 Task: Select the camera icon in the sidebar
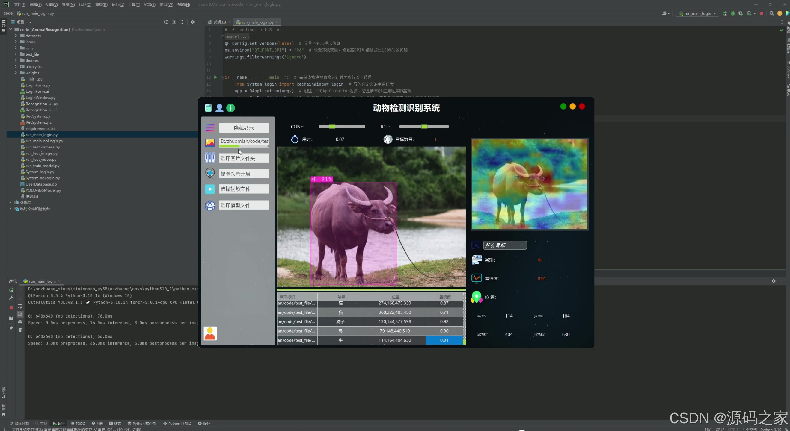click(x=210, y=173)
